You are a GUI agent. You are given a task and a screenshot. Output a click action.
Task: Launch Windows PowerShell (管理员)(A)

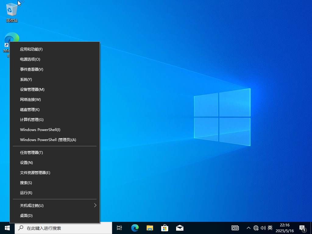pos(55,140)
